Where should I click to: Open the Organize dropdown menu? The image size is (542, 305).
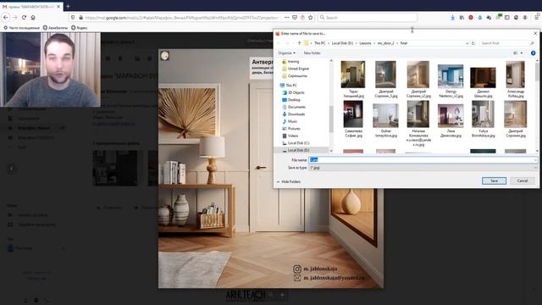[x=286, y=53]
